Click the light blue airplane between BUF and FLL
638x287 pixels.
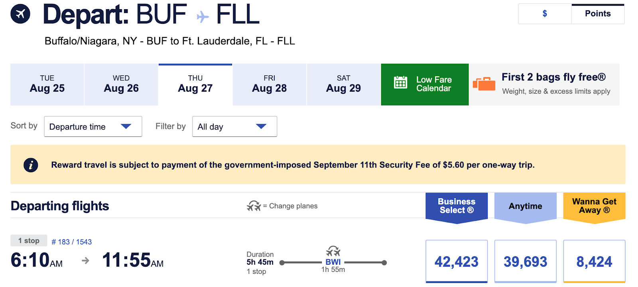pos(203,17)
